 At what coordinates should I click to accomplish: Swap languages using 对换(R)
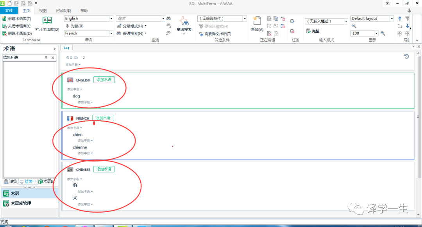(75, 26)
